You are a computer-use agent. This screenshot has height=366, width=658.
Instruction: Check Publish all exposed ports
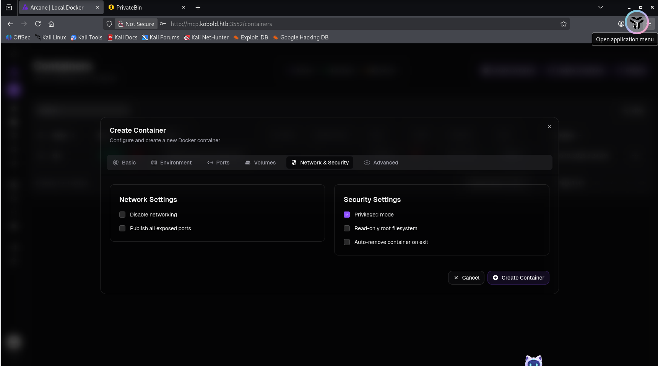click(x=122, y=228)
